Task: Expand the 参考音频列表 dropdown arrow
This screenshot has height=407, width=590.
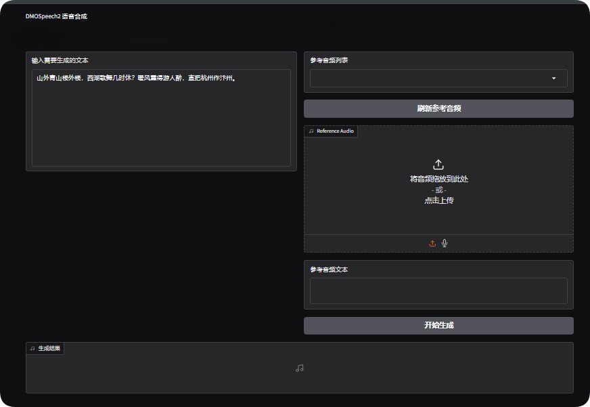Action: (x=553, y=79)
